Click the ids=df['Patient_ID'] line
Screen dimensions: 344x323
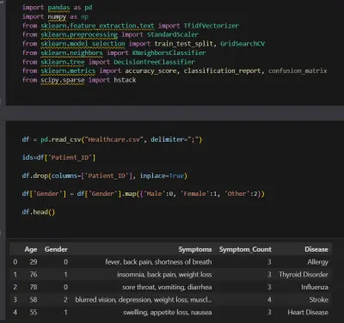coord(58,157)
